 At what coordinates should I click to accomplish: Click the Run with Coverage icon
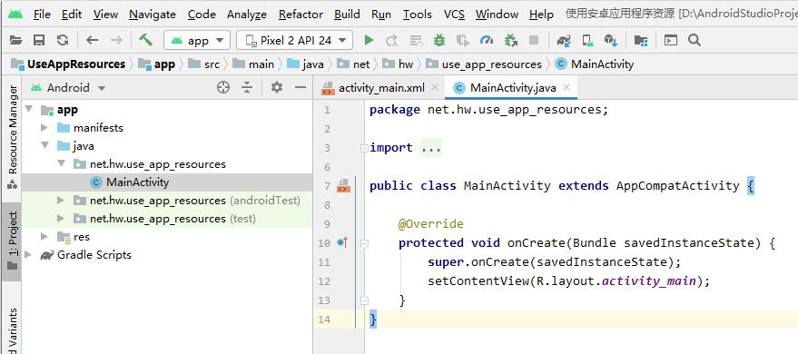coord(462,40)
